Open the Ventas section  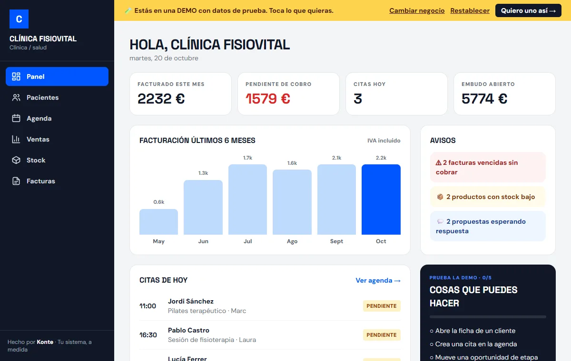point(57,139)
